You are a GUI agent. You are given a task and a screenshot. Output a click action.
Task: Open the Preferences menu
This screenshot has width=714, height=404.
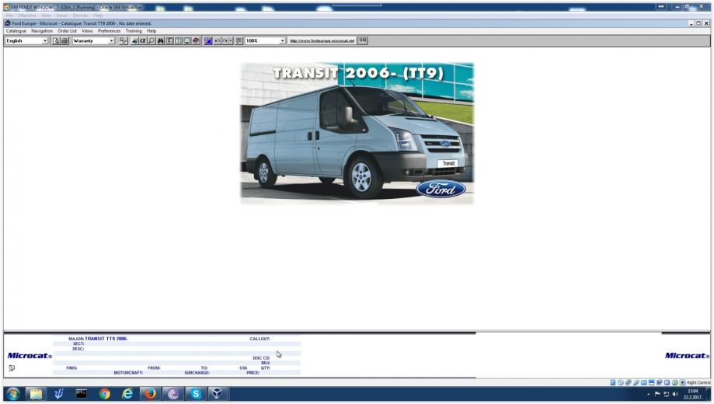[109, 31]
